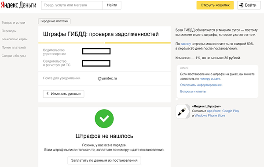Image resolution: width=264 pixels, height=167 pixels.
Task: Click the Штрафы ГИБДД: проверка задолженностей heading
Action: tap(101, 34)
